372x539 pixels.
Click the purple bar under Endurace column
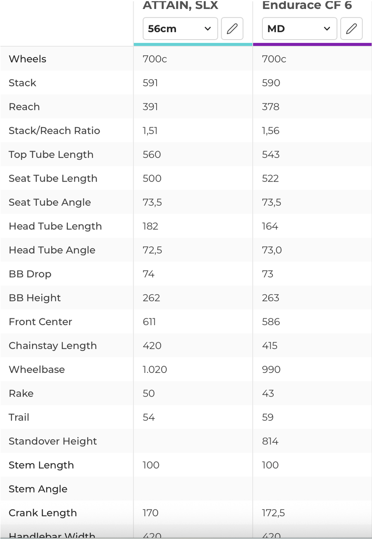pos(312,45)
